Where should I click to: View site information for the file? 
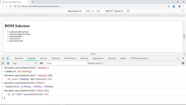(x=15, y=6)
